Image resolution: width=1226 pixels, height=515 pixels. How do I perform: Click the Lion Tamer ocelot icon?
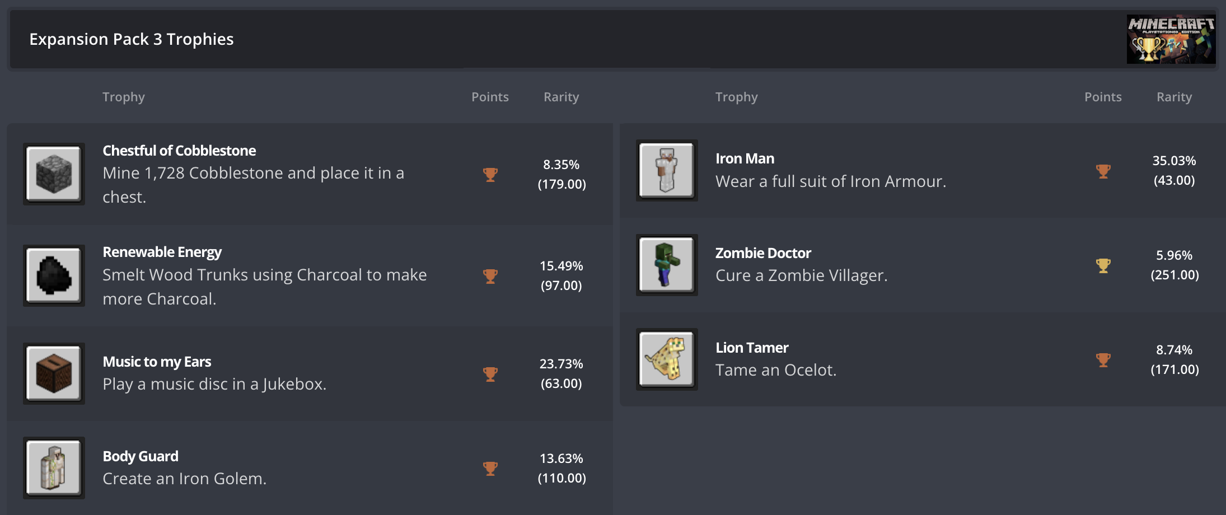(666, 359)
